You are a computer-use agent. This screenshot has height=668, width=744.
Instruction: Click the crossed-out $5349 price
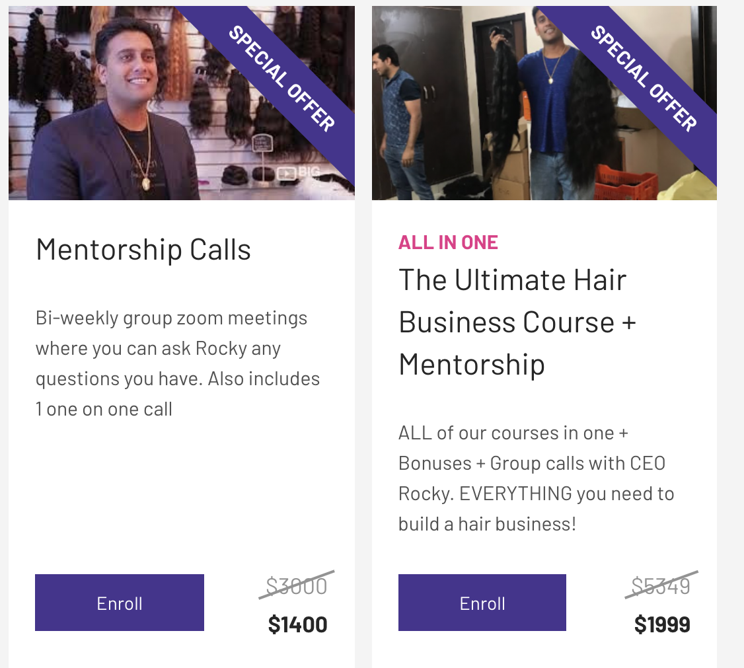[x=661, y=585]
